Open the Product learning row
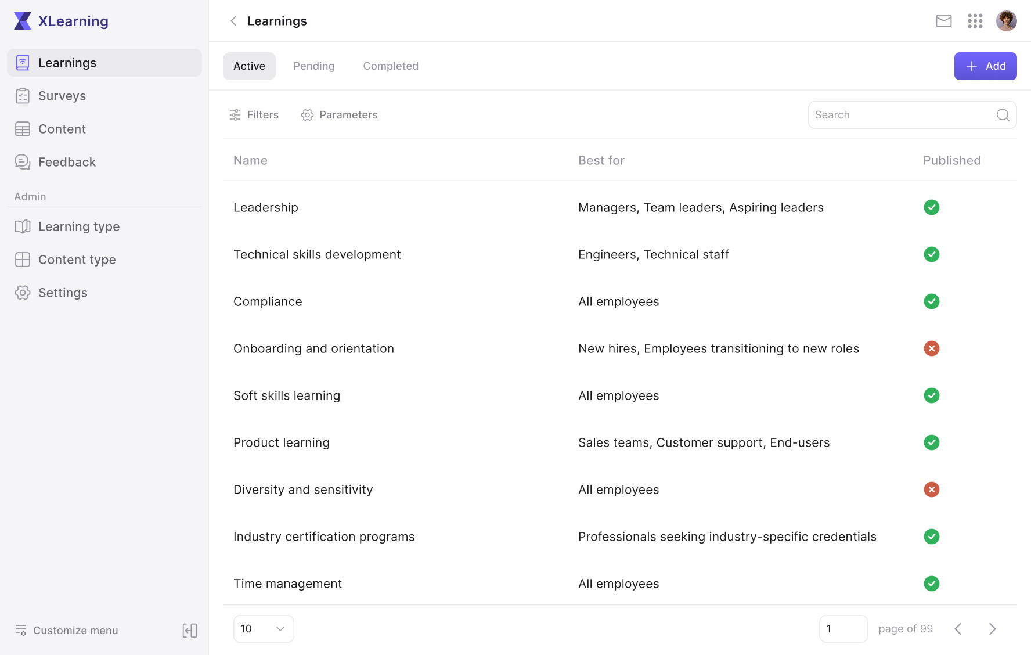This screenshot has width=1031, height=655. pyautogui.click(x=620, y=442)
